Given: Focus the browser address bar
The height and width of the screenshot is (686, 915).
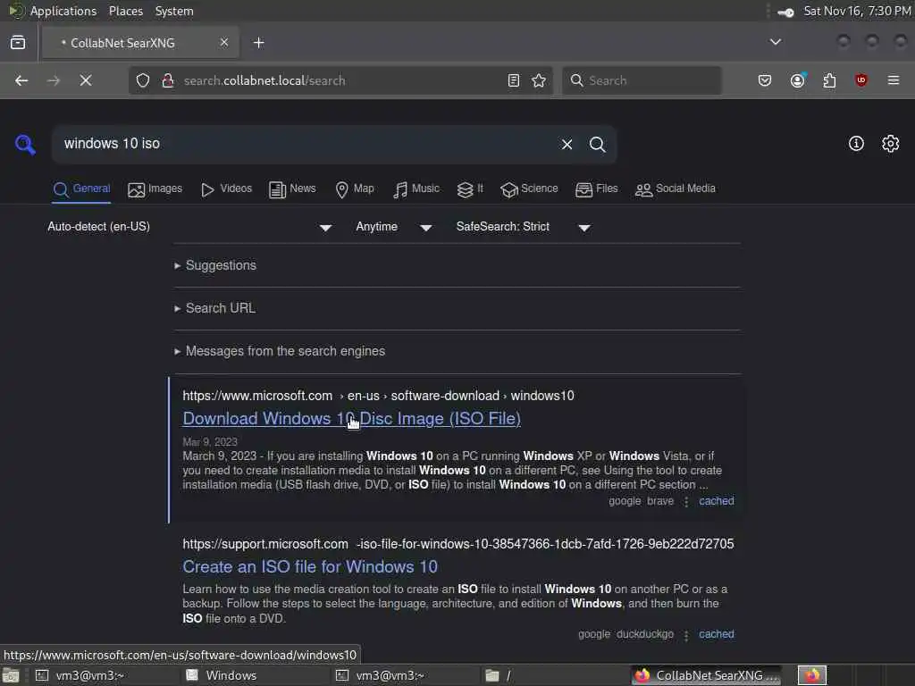Looking at the screenshot, I should pos(340,80).
